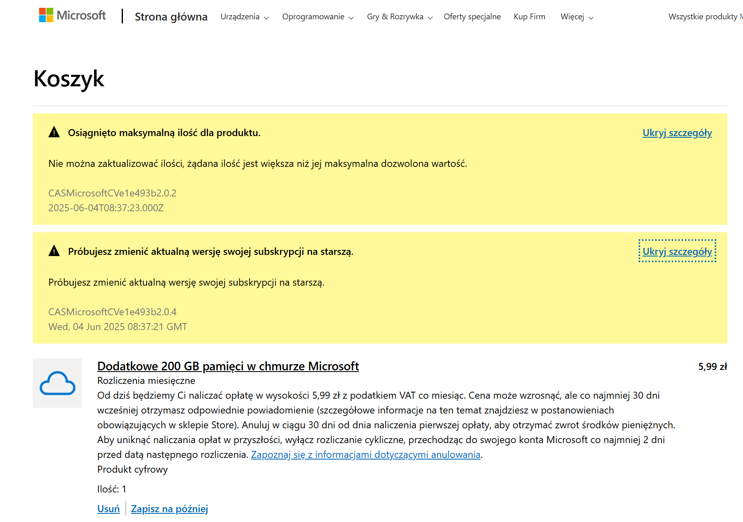Open Oferty specjalne in navigation
The image size is (743, 522).
pyautogui.click(x=472, y=16)
